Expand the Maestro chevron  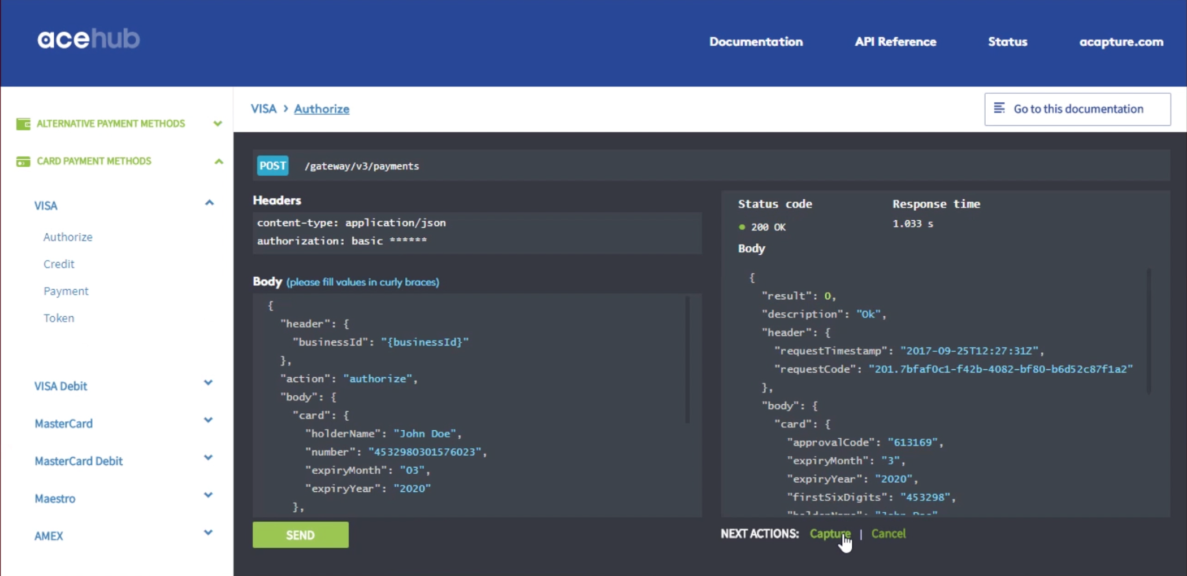pyautogui.click(x=208, y=495)
